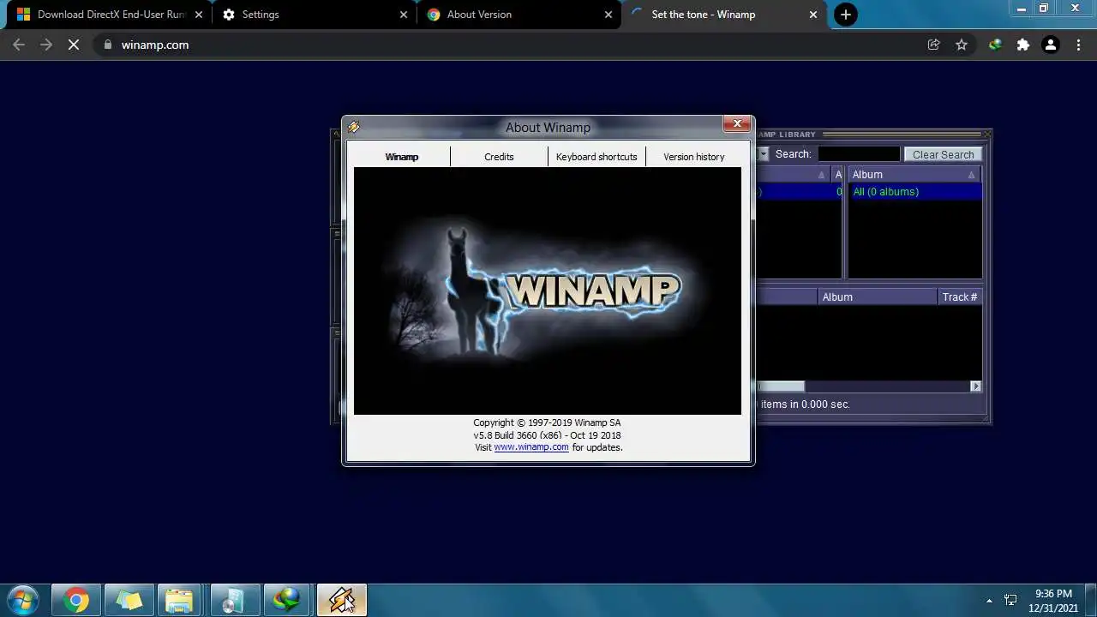
Task: Open the dropdown left of Search in Library
Action: 763,154
